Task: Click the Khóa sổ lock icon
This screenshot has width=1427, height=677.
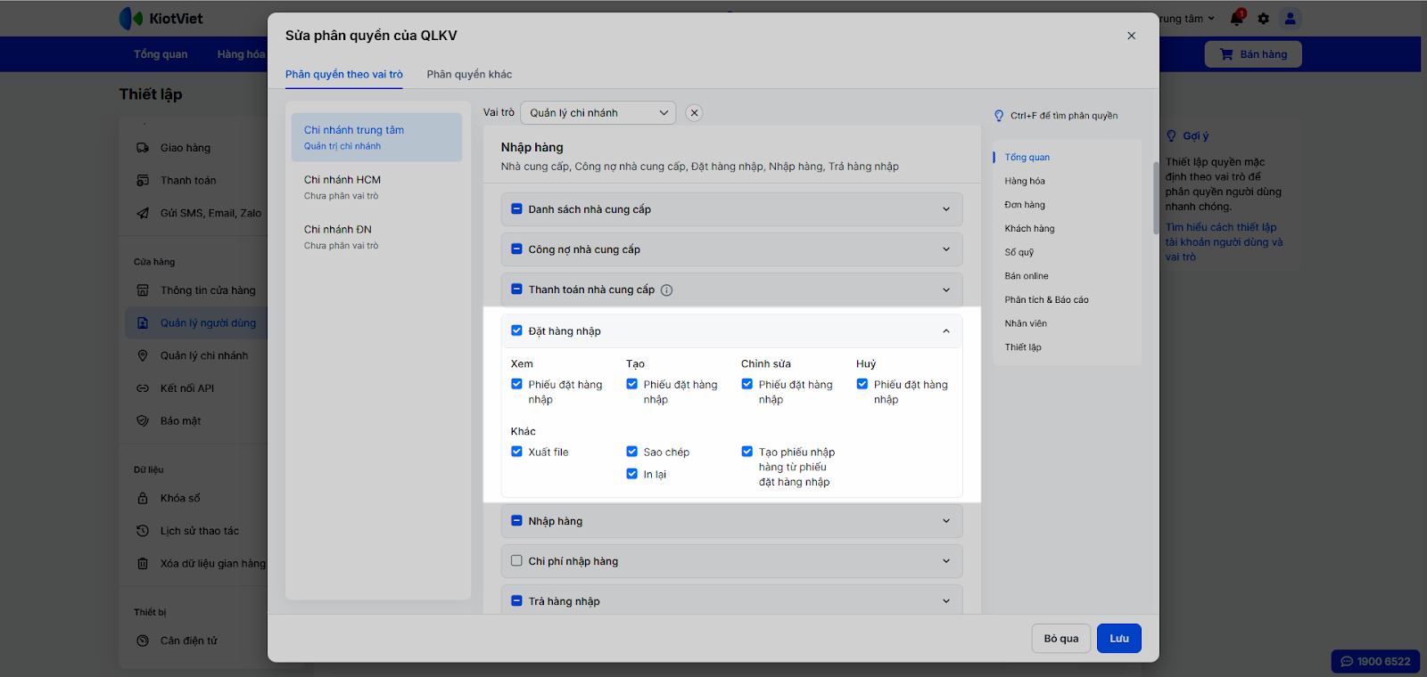Action: click(x=143, y=498)
